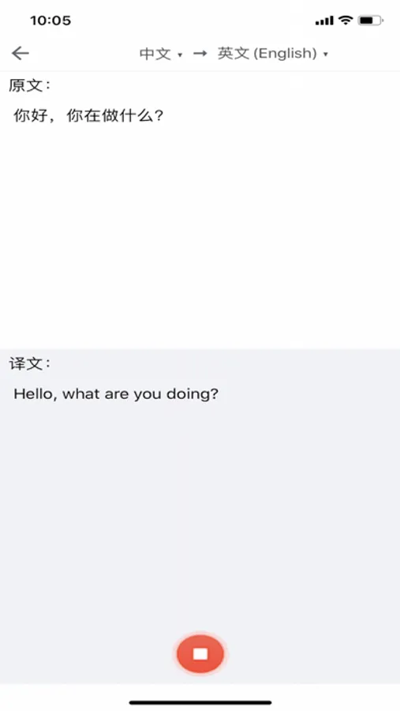400x711 pixels.
Task: Select translation "Hello, what are you doing?"
Action: click(116, 393)
